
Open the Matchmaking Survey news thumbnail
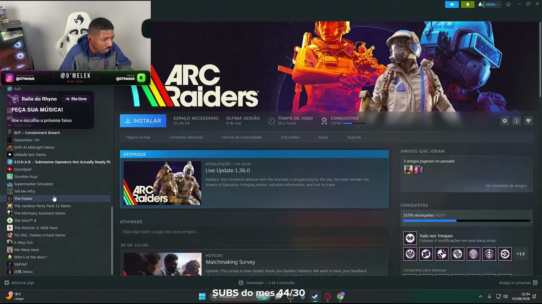click(163, 264)
